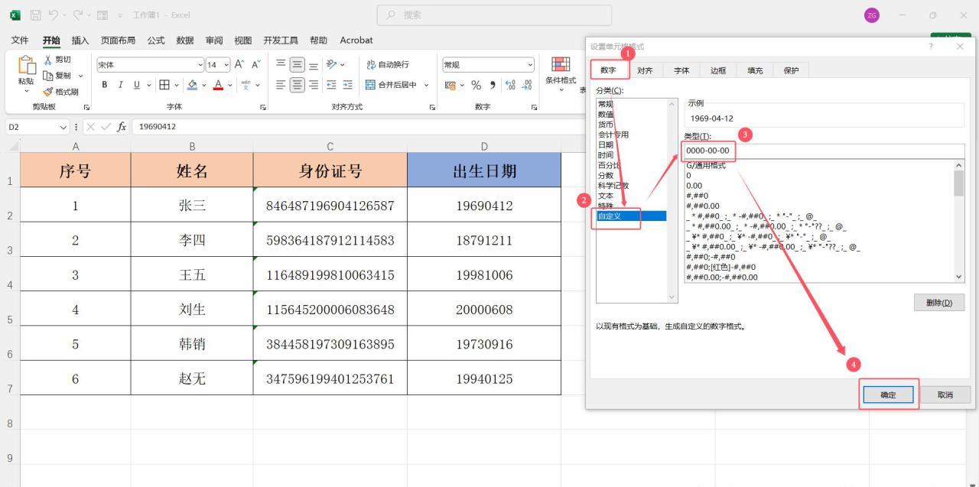Select 自定义 in the category list

[631, 216]
